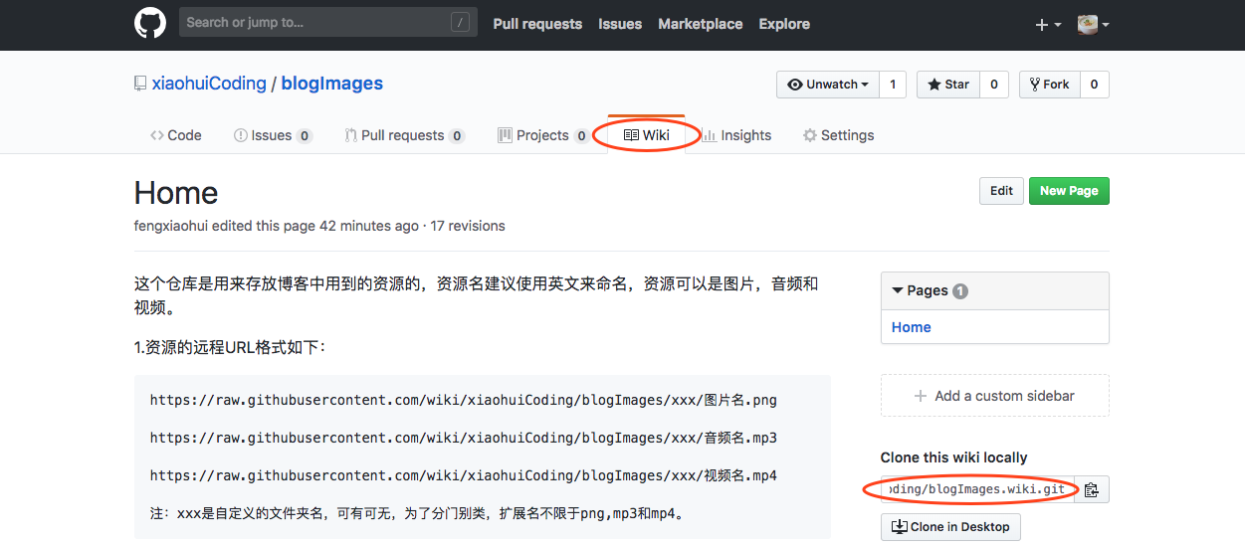The image size is (1245, 547).
Task: Copy the wiki clone URL to clipboard
Action: [x=1092, y=489]
